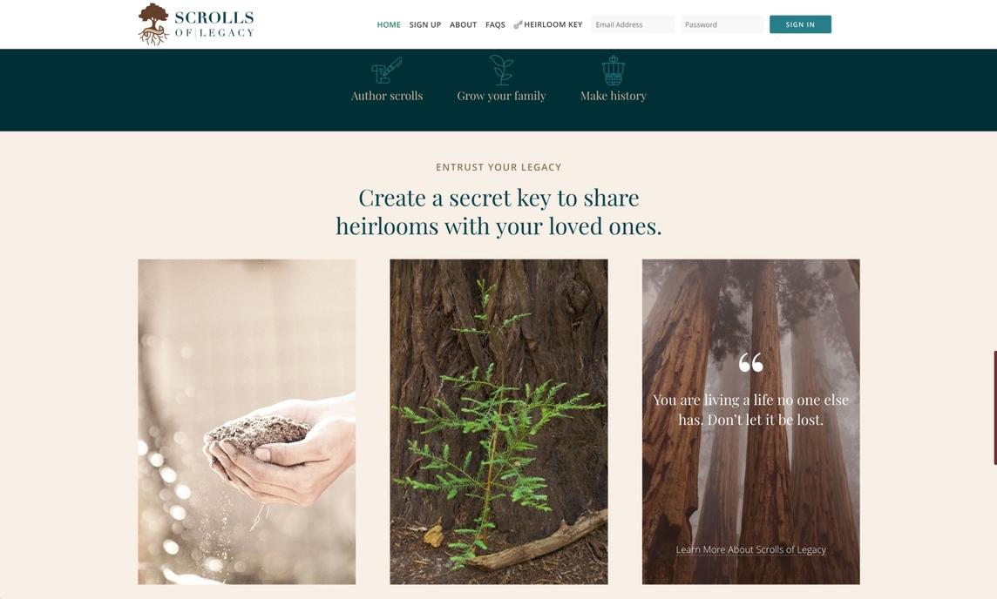The height and width of the screenshot is (599, 997).
Task: Focus the Email Address field
Action: (x=633, y=24)
